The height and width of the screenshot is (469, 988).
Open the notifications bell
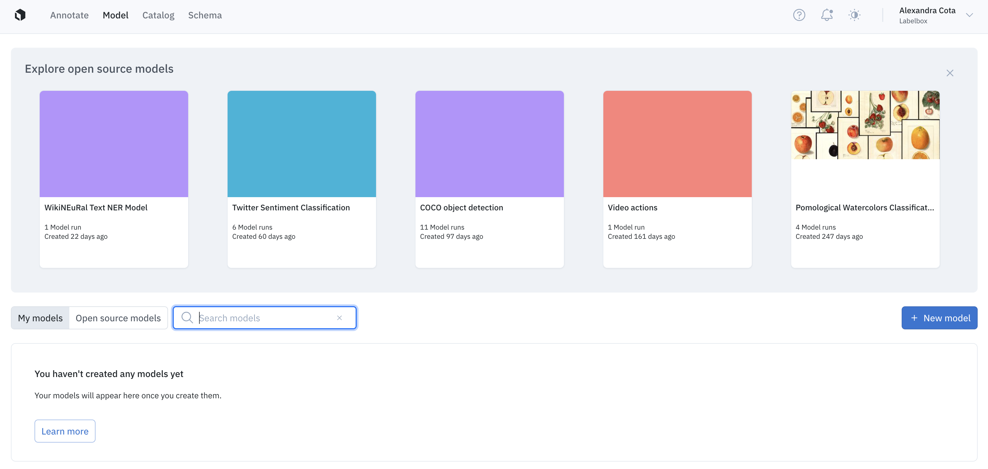tap(827, 15)
